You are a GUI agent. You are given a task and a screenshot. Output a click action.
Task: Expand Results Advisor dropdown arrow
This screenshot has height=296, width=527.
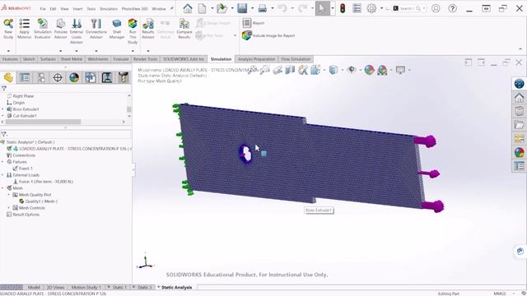coord(148,51)
